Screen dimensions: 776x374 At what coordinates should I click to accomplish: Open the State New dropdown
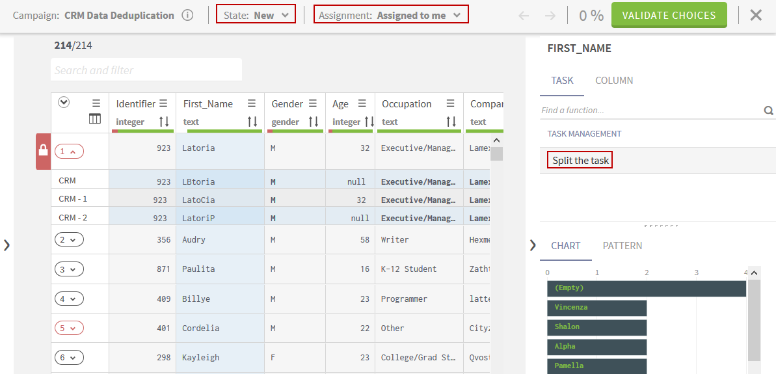(256, 15)
